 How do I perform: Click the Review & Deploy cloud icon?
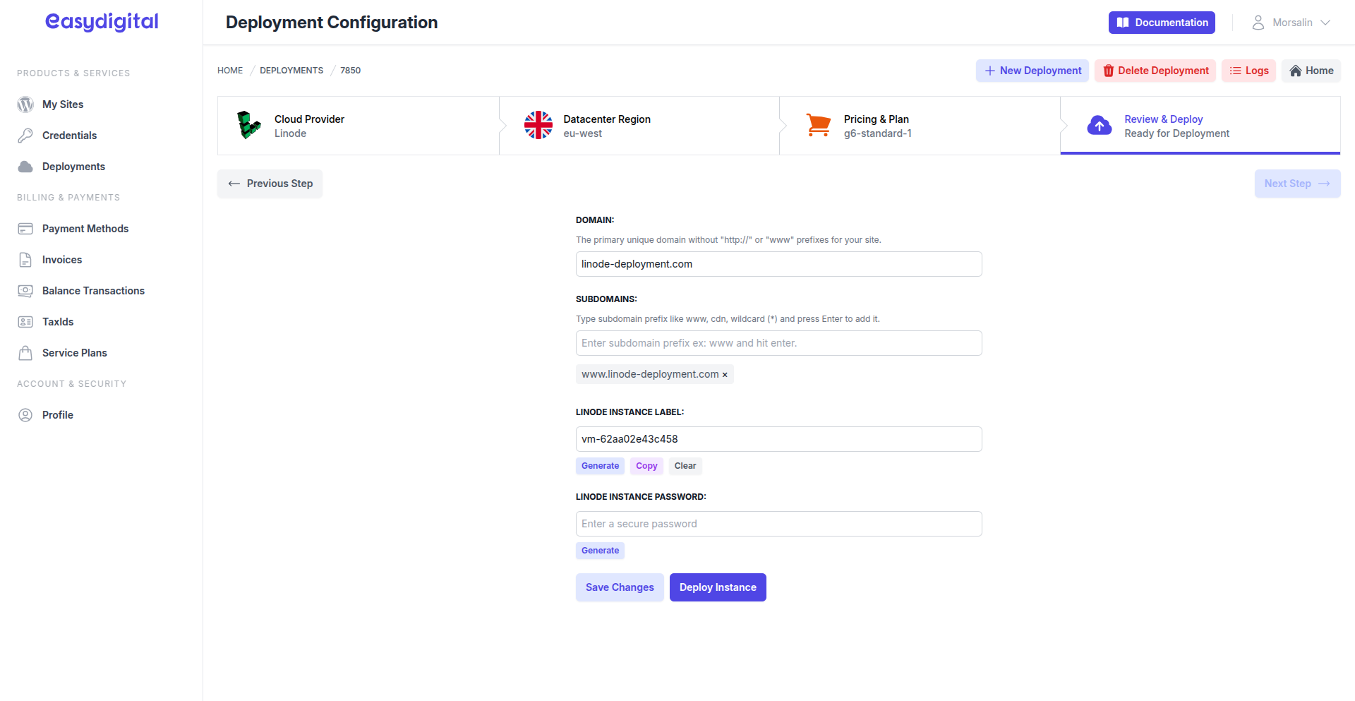[1099, 125]
